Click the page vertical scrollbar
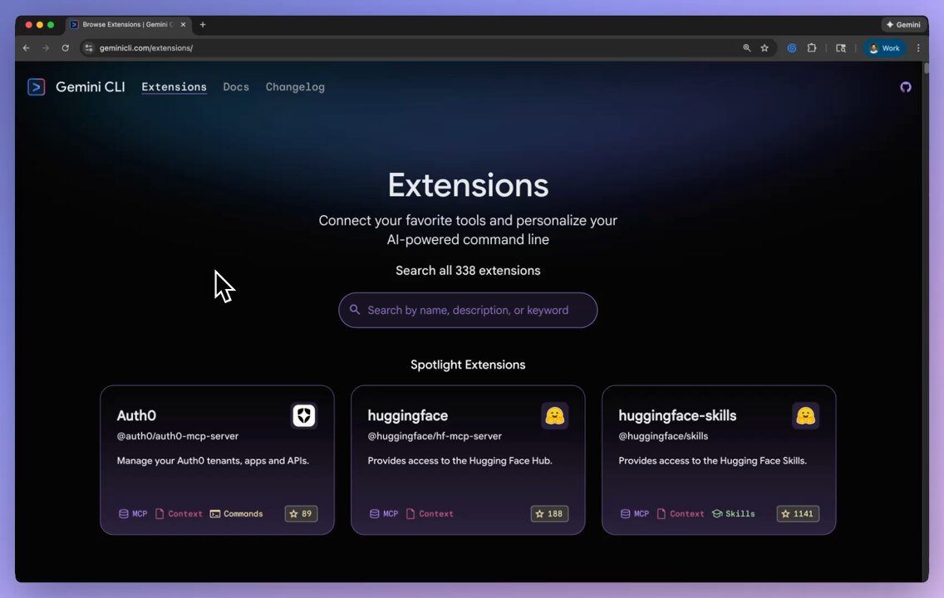944x598 pixels. tap(926, 67)
